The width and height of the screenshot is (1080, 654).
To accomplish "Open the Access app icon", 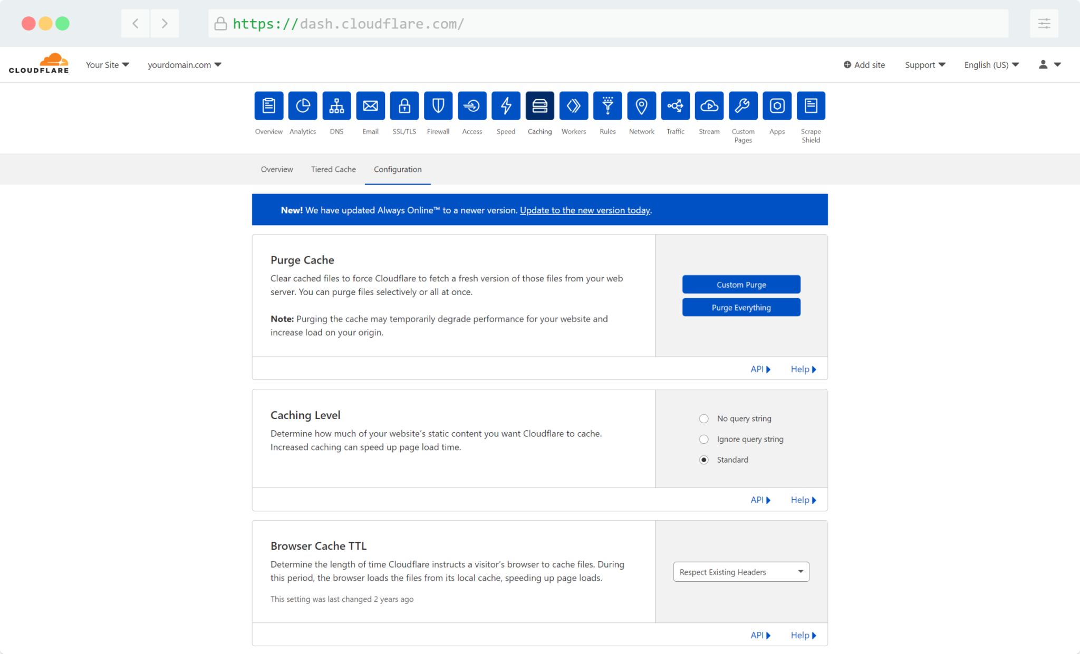I will (x=472, y=106).
